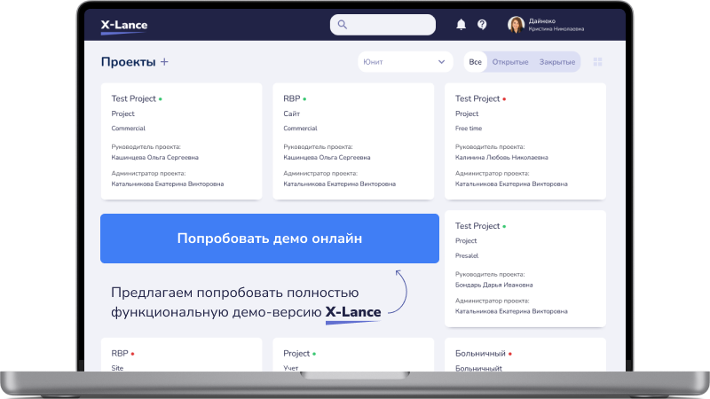Add a new project with plus icon
Viewport: 710px width, 399px height.
pyautogui.click(x=164, y=61)
